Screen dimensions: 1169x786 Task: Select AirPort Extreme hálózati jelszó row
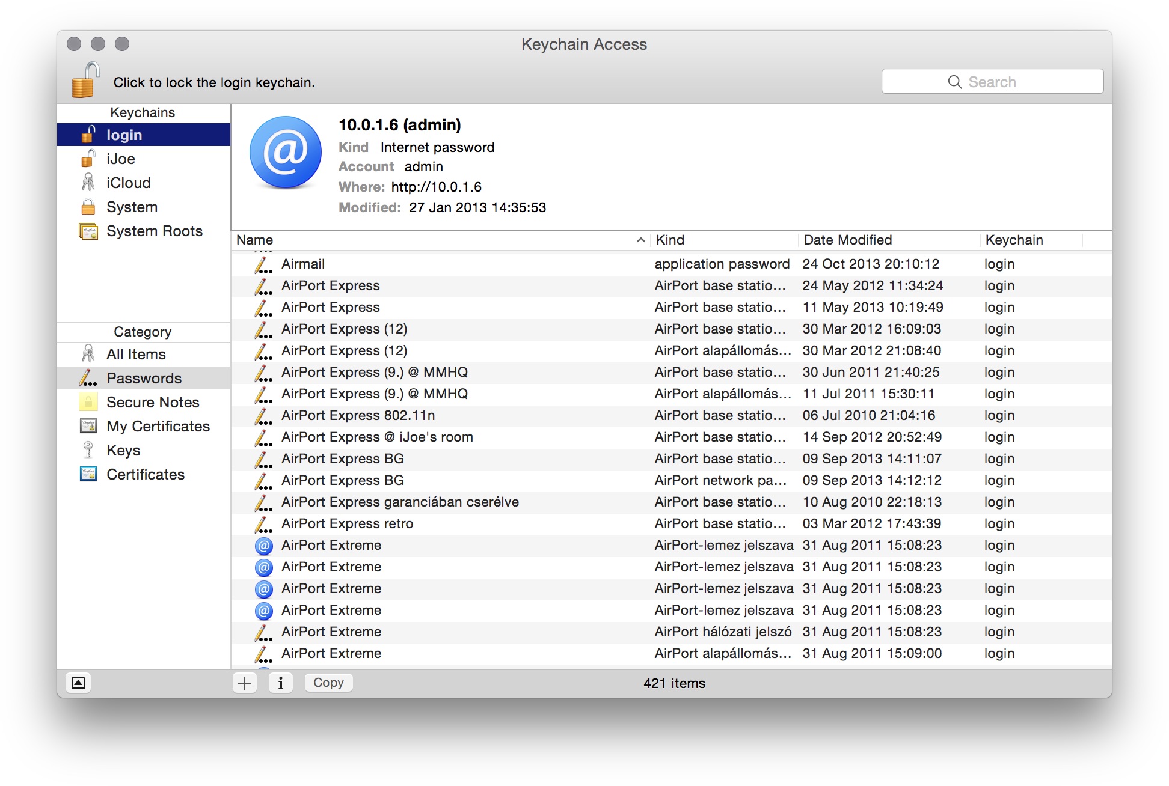(671, 632)
